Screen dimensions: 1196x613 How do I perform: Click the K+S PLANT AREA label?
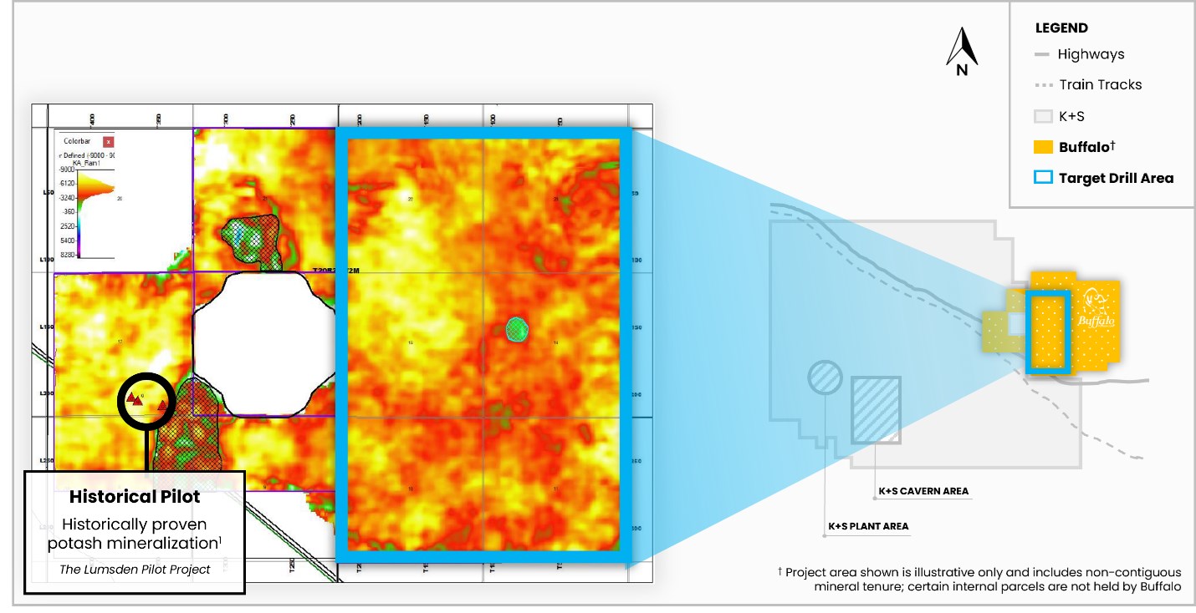[868, 526]
